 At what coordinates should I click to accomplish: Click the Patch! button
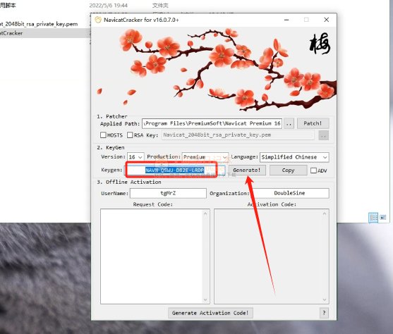point(313,123)
